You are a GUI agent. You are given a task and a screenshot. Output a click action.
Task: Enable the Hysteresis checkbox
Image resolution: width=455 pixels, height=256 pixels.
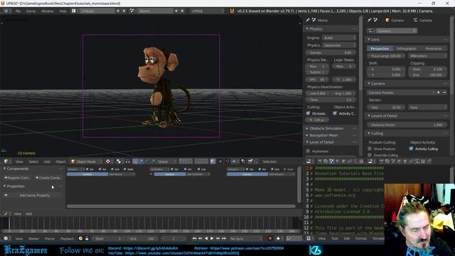click(308, 151)
